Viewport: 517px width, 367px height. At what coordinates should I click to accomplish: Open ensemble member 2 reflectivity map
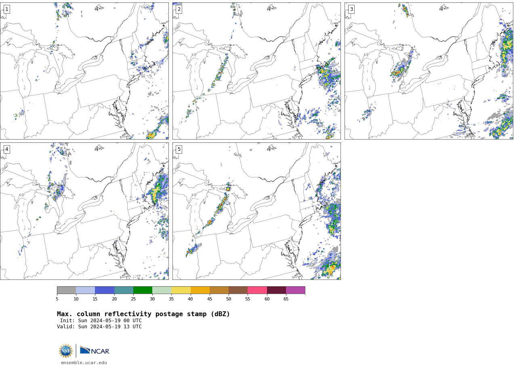(256, 71)
